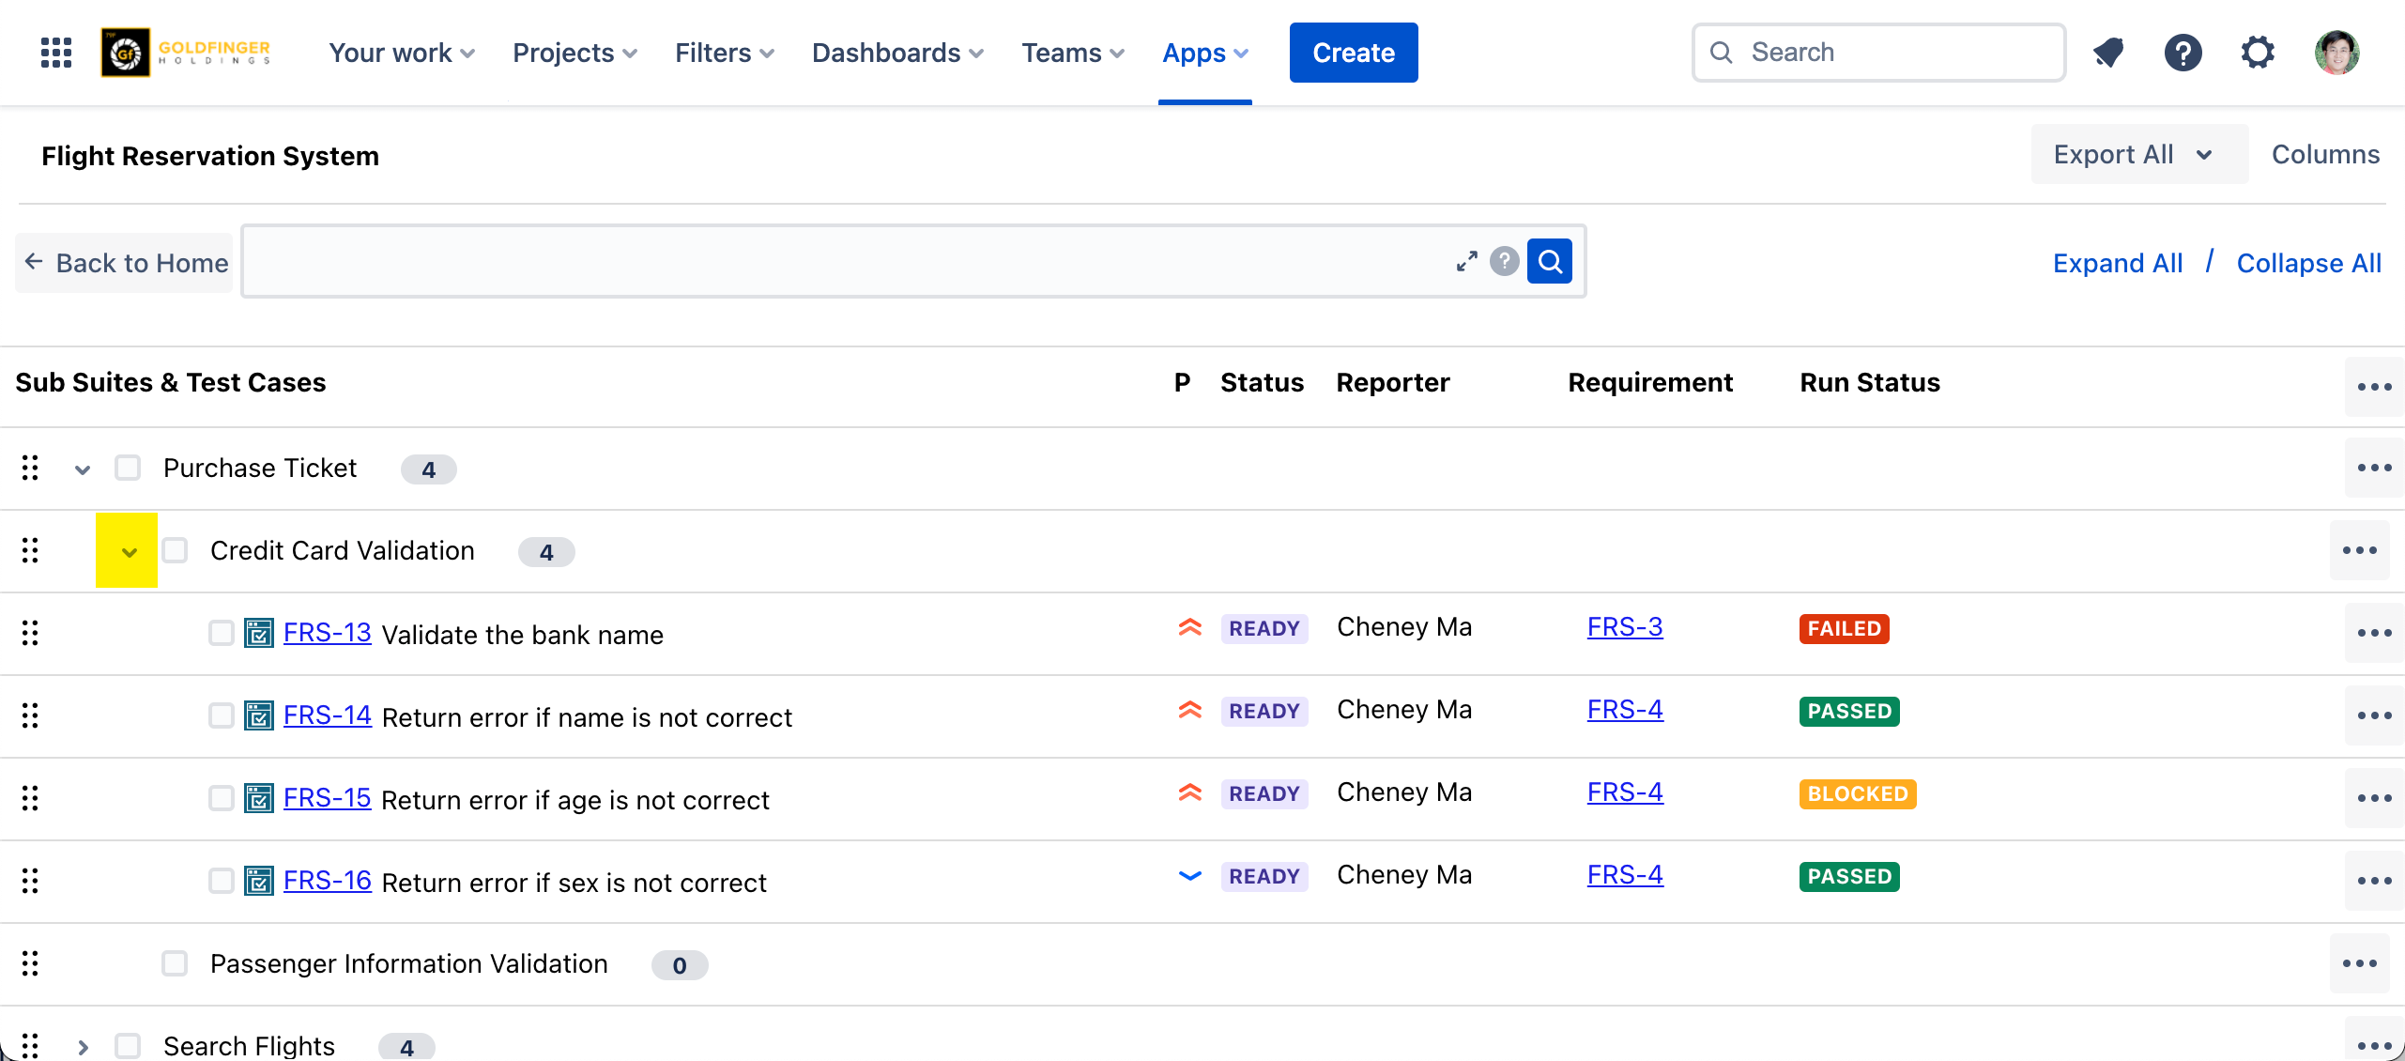Image resolution: width=2405 pixels, height=1061 pixels.
Task: Collapse the Credit Card Validation suite
Action: pos(129,551)
